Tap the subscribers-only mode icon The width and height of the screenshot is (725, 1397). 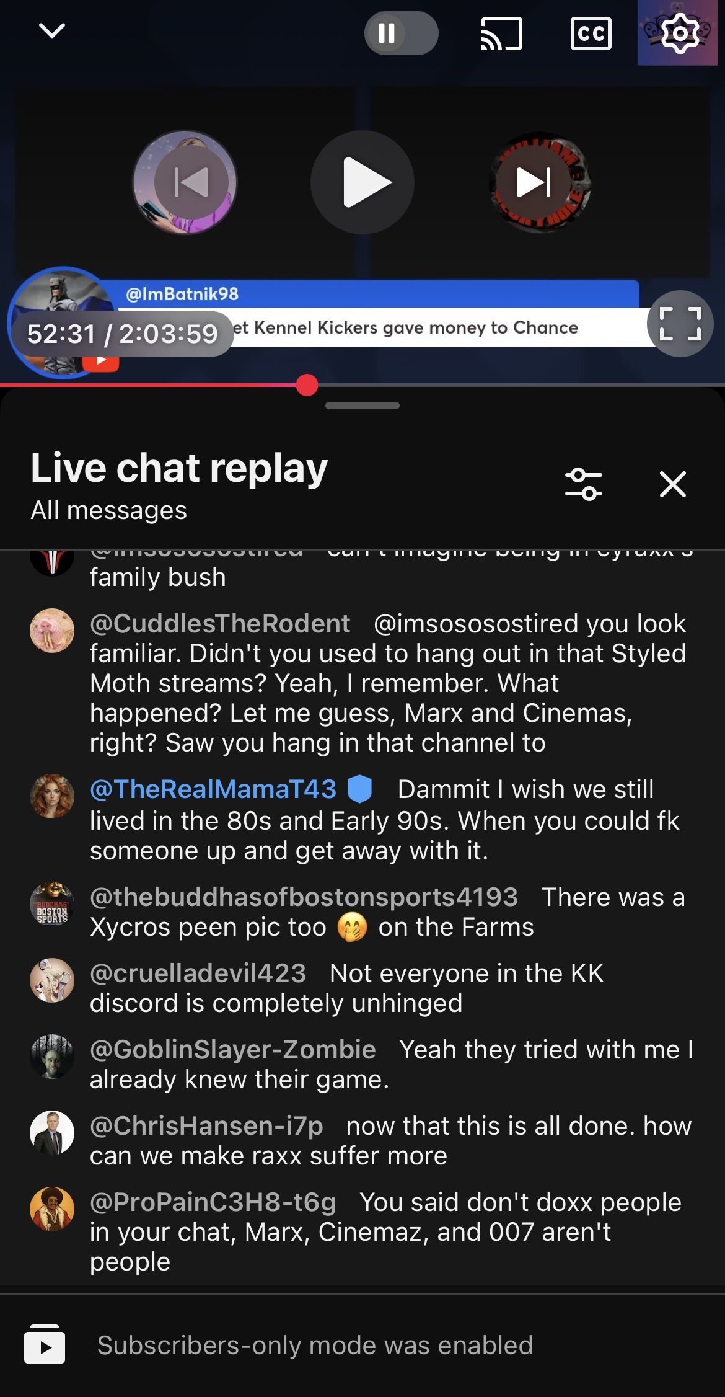click(45, 1345)
